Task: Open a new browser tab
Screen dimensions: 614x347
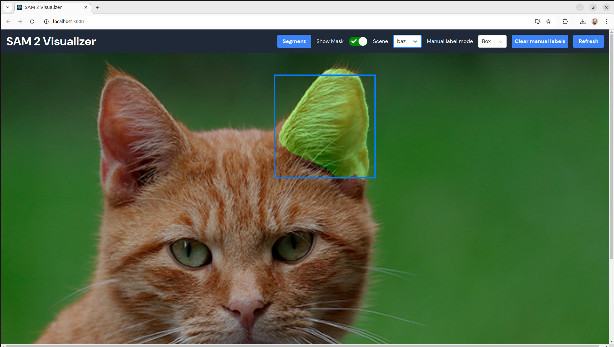Action: tap(98, 7)
